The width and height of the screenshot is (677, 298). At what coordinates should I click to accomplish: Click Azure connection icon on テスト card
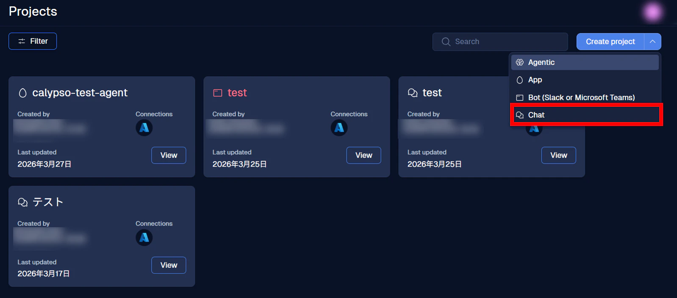pyautogui.click(x=144, y=237)
